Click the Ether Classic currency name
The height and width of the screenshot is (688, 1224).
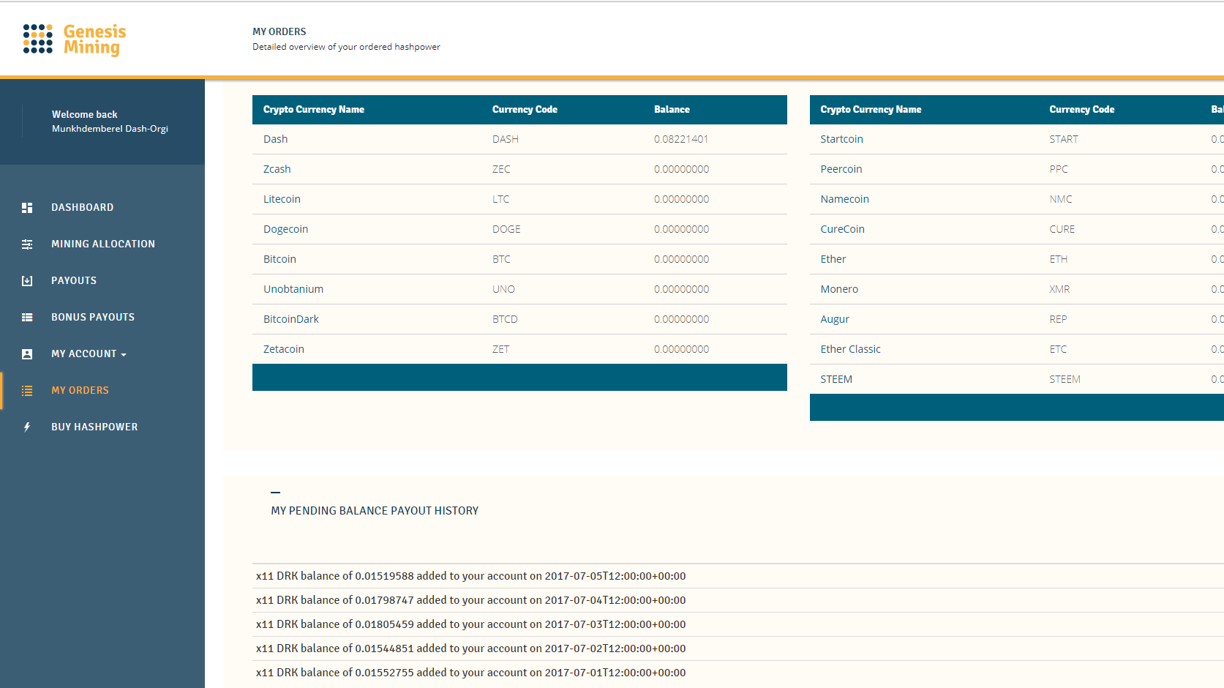coord(850,349)
